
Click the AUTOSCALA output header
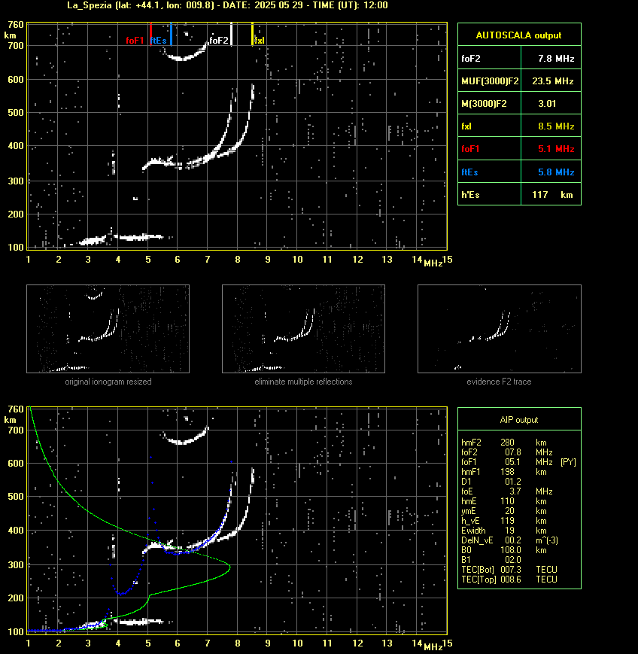(x=519, y=35)
